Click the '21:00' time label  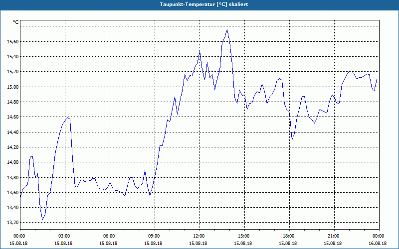pos(334,236)
